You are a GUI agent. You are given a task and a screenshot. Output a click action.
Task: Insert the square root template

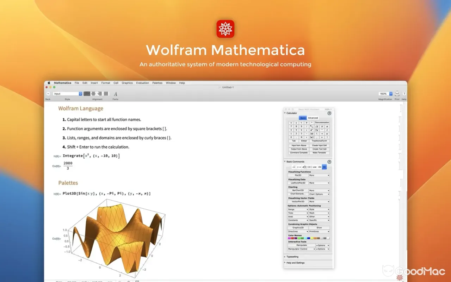point(317,126)
